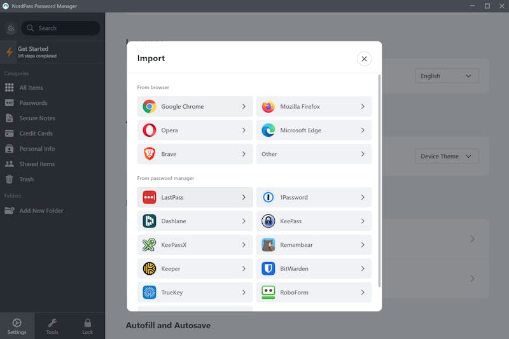
Task: Close the Import dialog
Action: (x=364, y=59)
